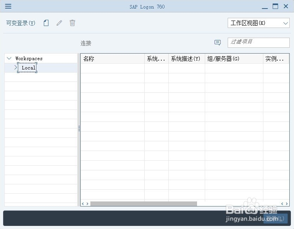
Task: Click the panel splitter handle dots
Action: [x=79, y=128]
